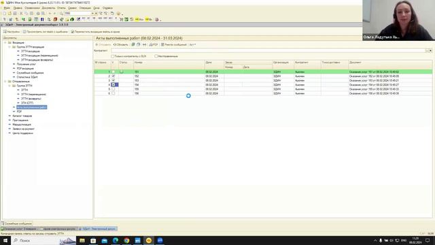Image resolution: width=435 pixels, height=245 pixels.
Task: Collapse the Отправленные tree folder
Action: point(5,82)
